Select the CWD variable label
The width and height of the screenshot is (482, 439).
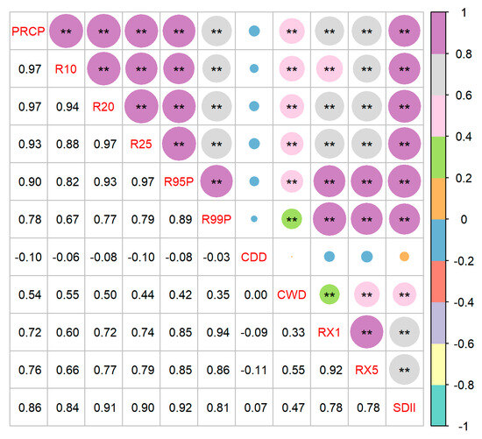(292, 294)
